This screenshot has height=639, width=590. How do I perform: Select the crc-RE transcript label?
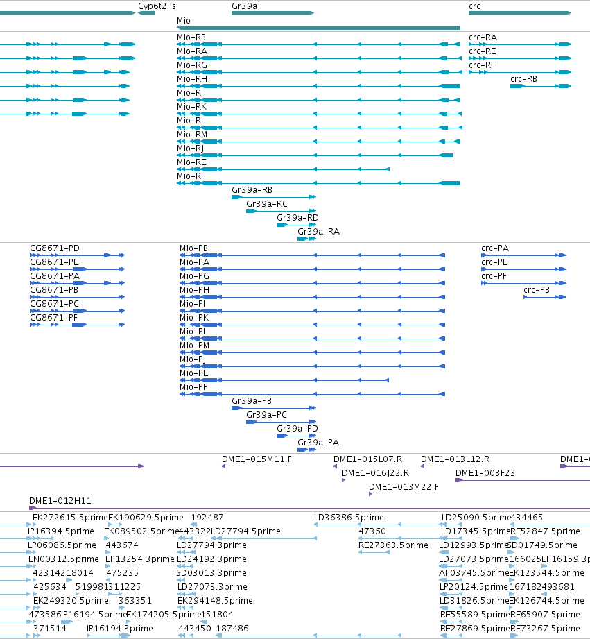tap(483, 51)
